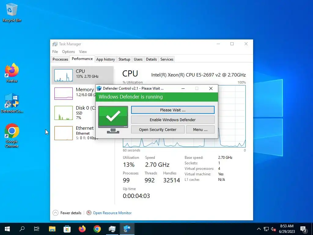Click the Please Wait button
This screenshot has height=235, width=313.
click(173, 110)
